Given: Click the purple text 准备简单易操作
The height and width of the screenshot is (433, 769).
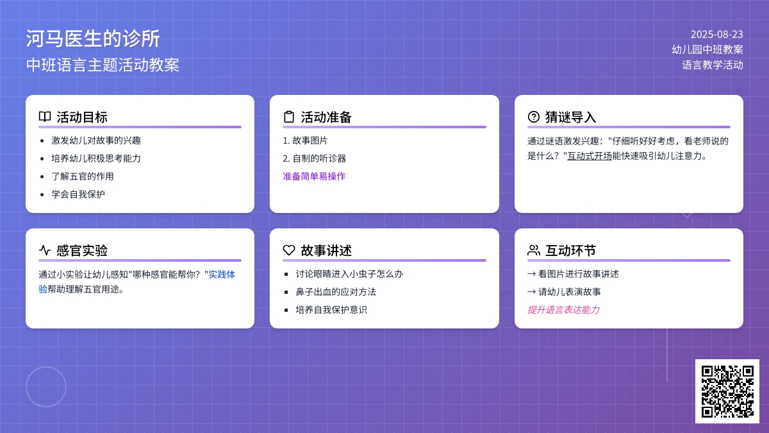Looking at the screenshot, I should click(314, 176).
